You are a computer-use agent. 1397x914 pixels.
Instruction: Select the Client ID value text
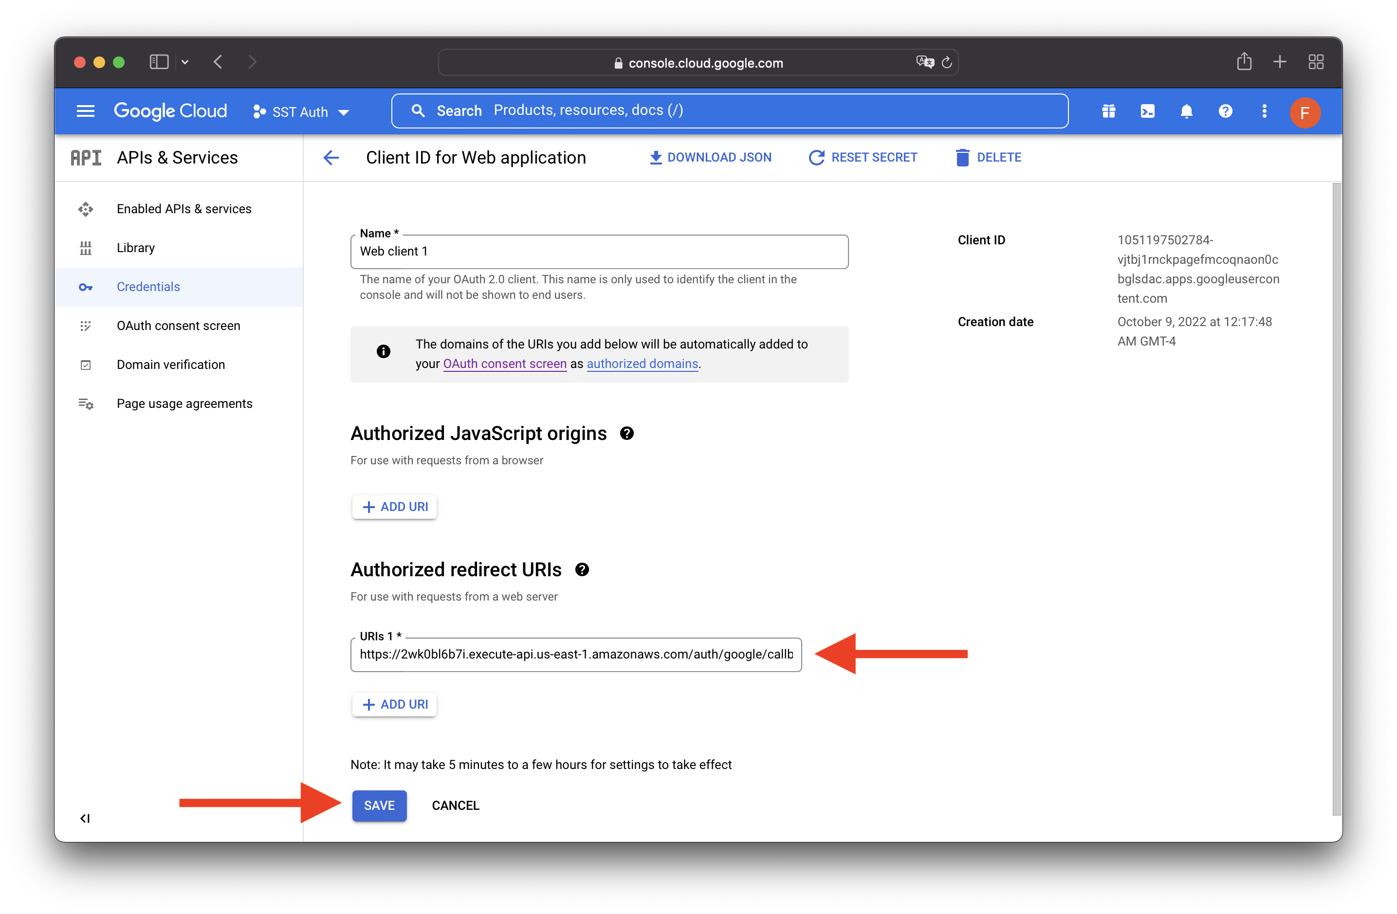pos(1198,269)
